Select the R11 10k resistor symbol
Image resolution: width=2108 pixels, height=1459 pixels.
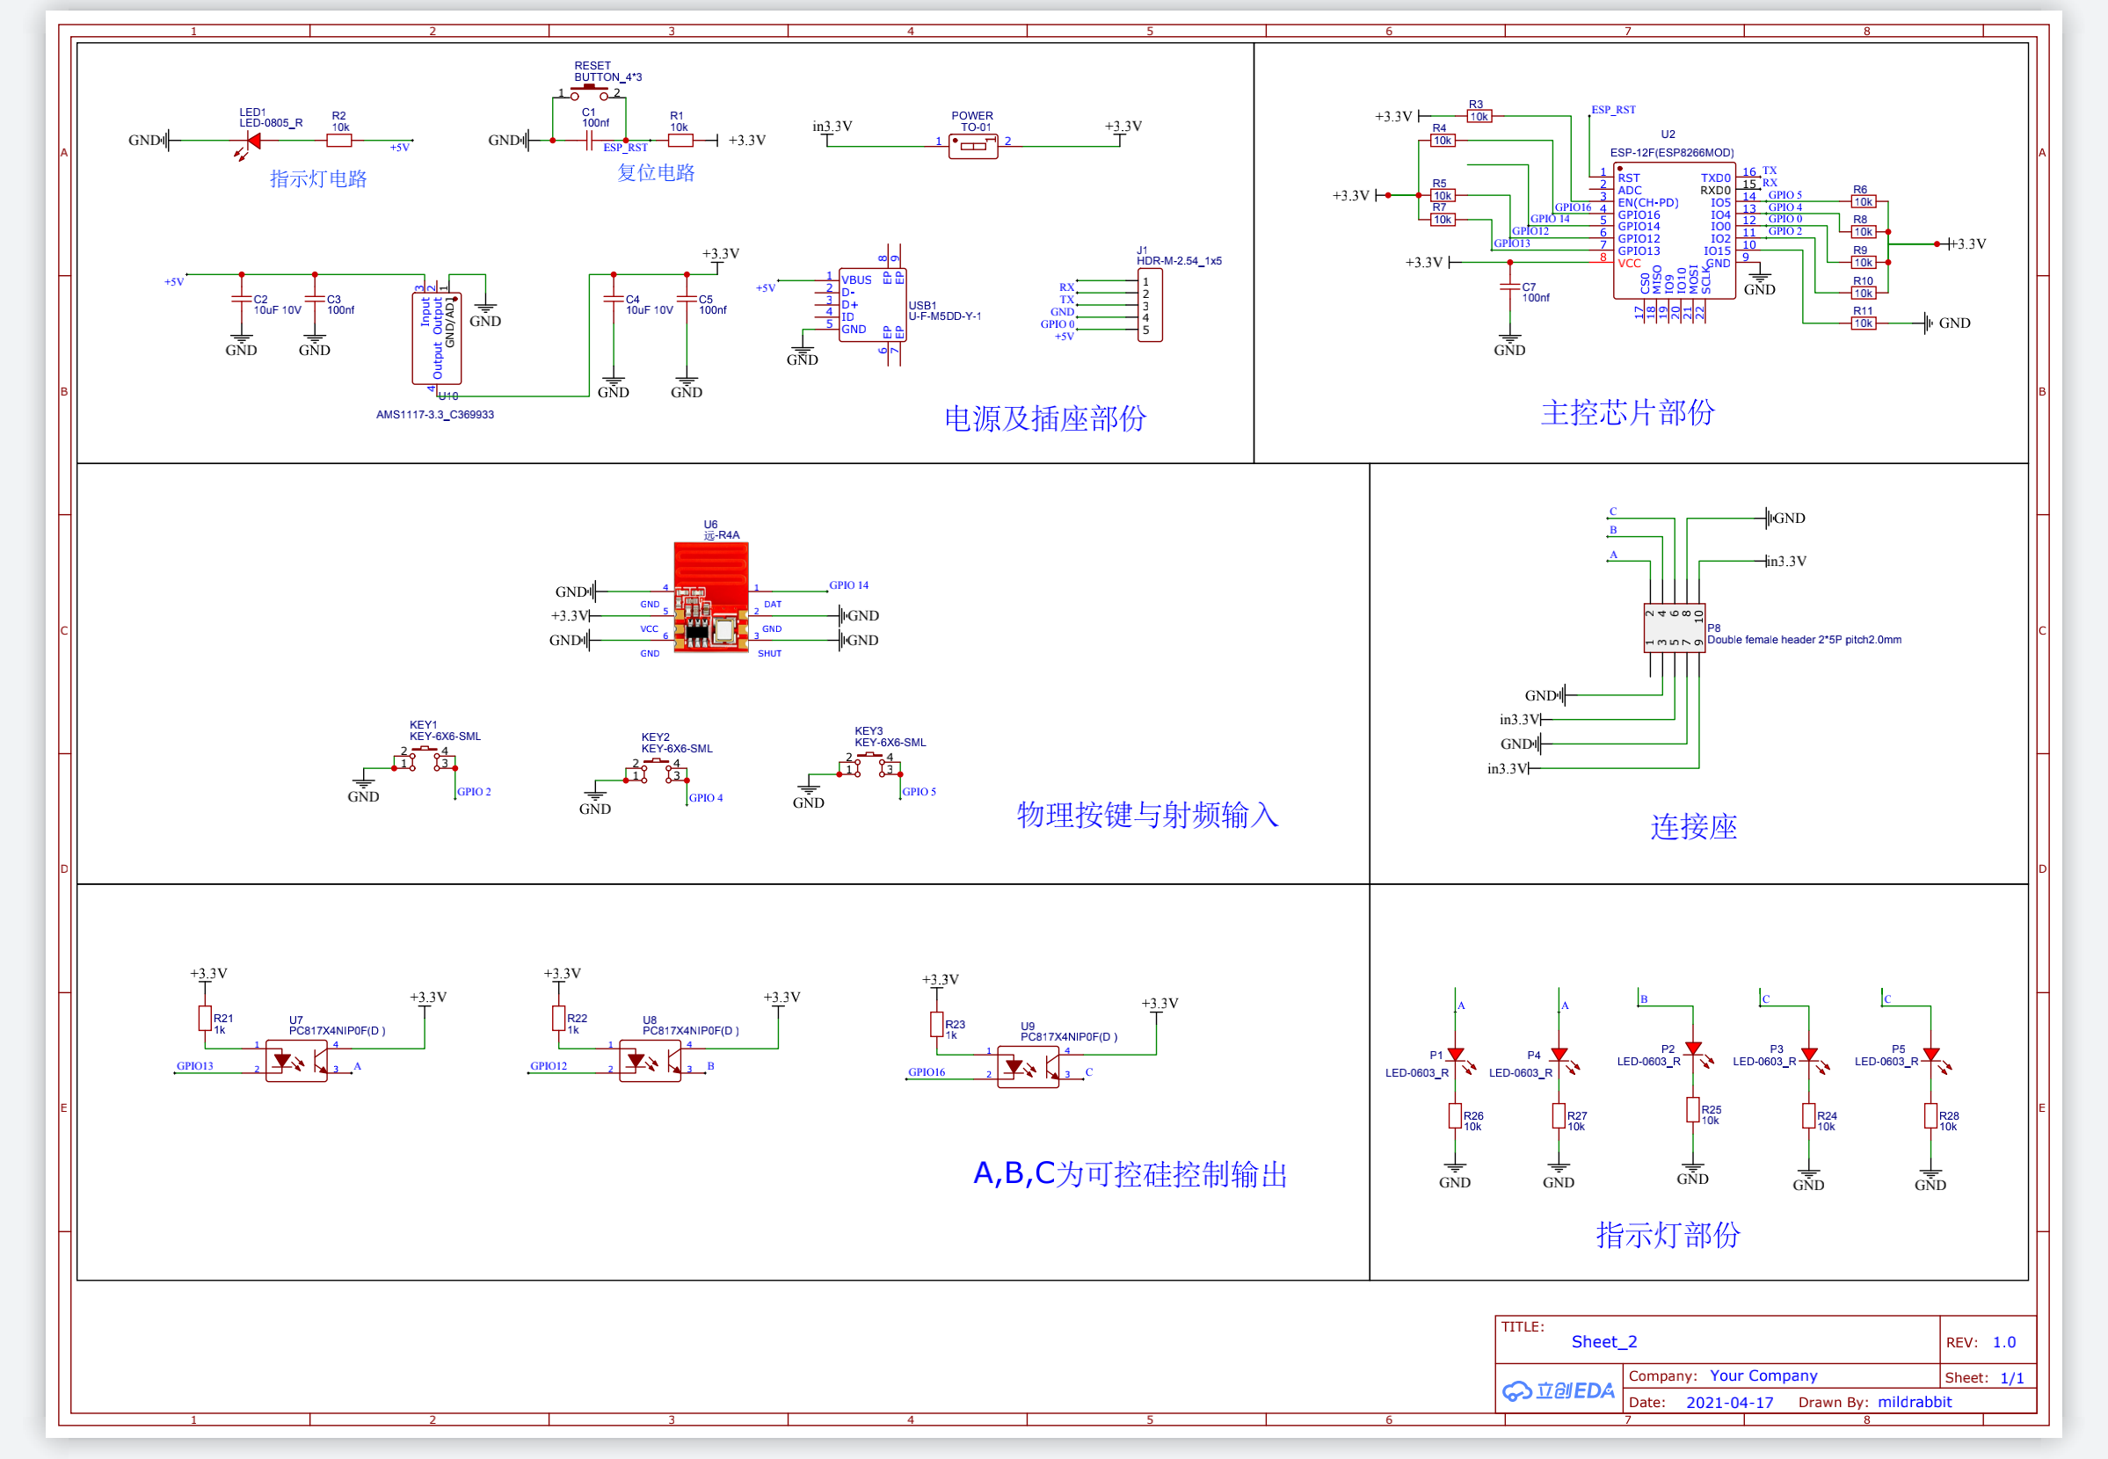click(1863, 323)
